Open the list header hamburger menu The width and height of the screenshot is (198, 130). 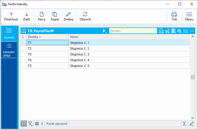tap(185, 31)
